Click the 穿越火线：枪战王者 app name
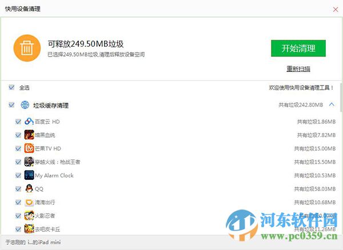 pos(58,162)
